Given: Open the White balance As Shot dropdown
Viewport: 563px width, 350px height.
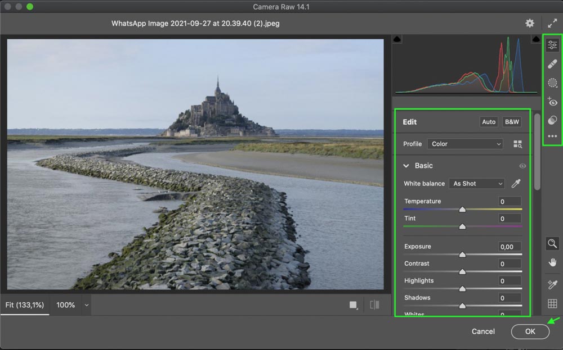Looking at the screenshot, I should tap(476, 184).
